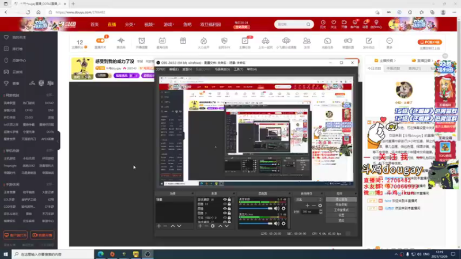Open OBS 工具(T) menu

239,69
